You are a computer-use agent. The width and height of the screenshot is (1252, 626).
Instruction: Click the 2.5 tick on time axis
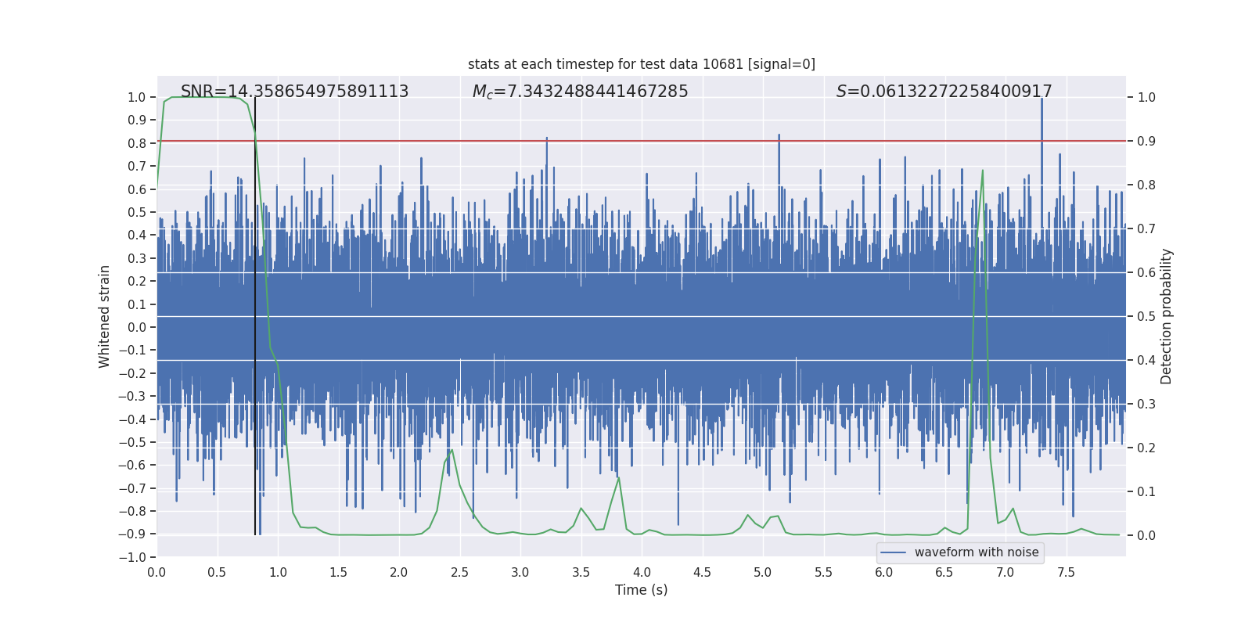[x=459, y=572]
